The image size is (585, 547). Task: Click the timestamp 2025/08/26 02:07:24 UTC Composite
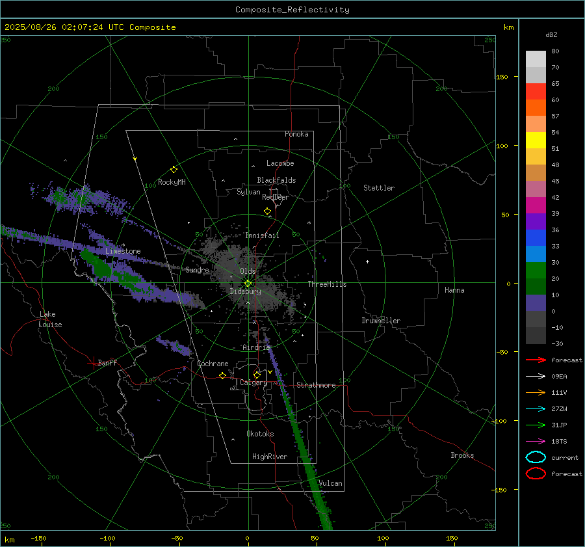[90, 27]
